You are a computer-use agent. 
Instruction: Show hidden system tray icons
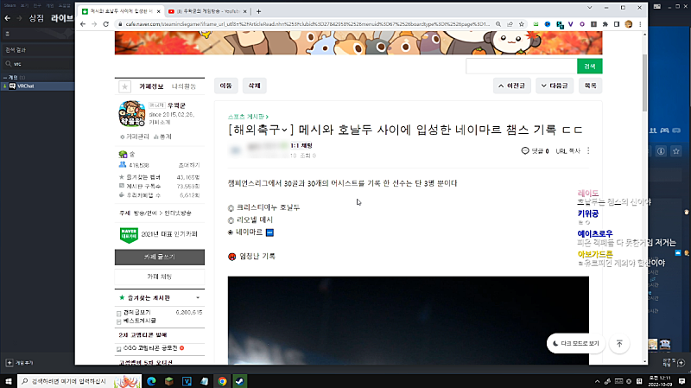[x=597, y=381]
